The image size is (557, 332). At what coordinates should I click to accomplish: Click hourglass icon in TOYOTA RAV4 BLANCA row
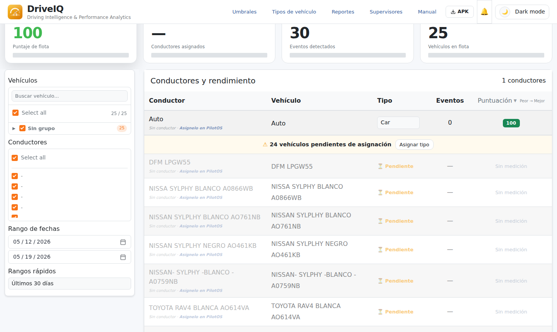coord(380,312)
